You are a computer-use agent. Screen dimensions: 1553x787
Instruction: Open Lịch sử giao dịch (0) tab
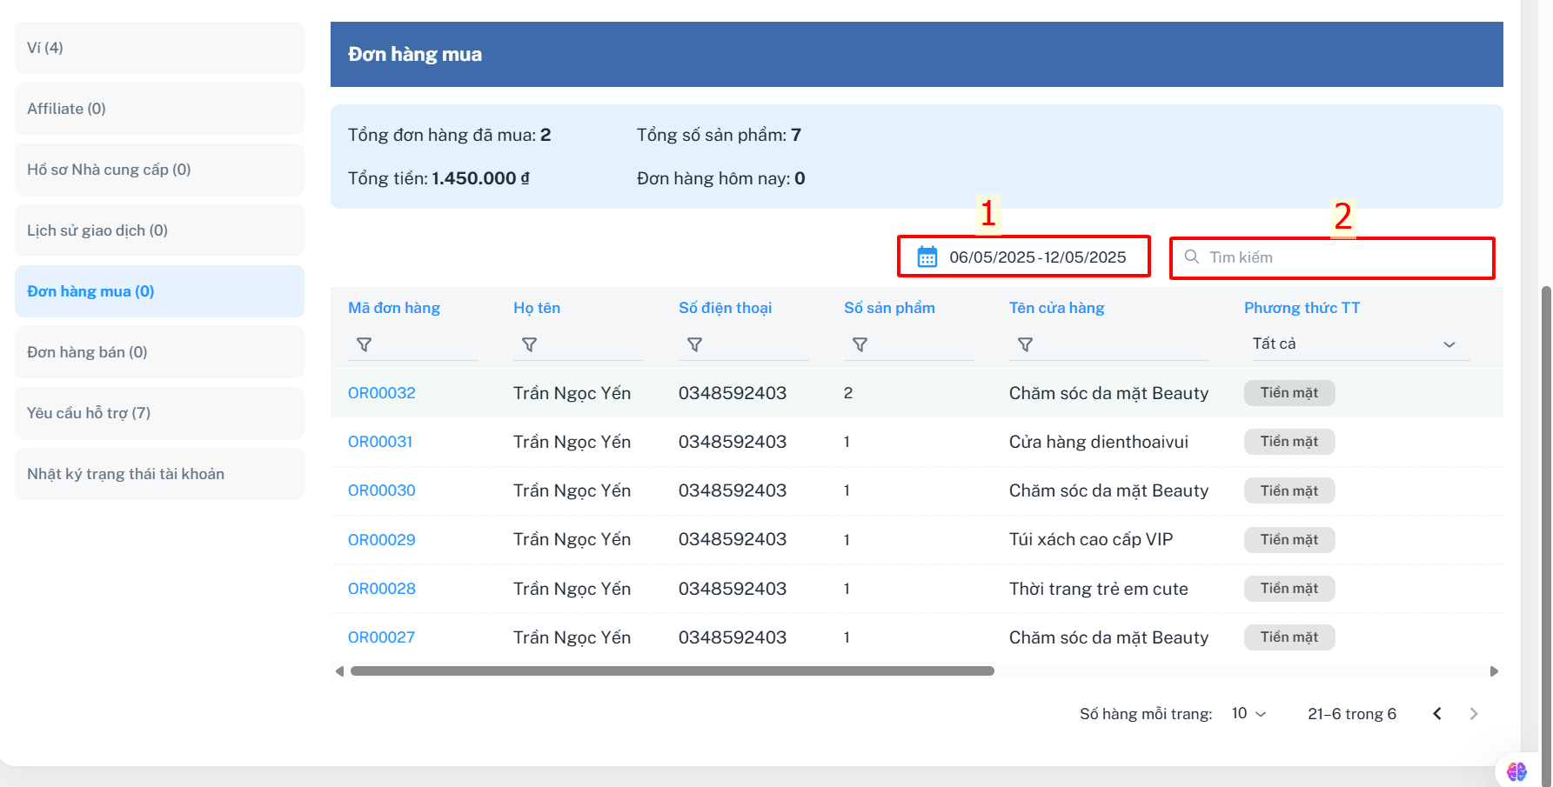[x=160, y=230]
